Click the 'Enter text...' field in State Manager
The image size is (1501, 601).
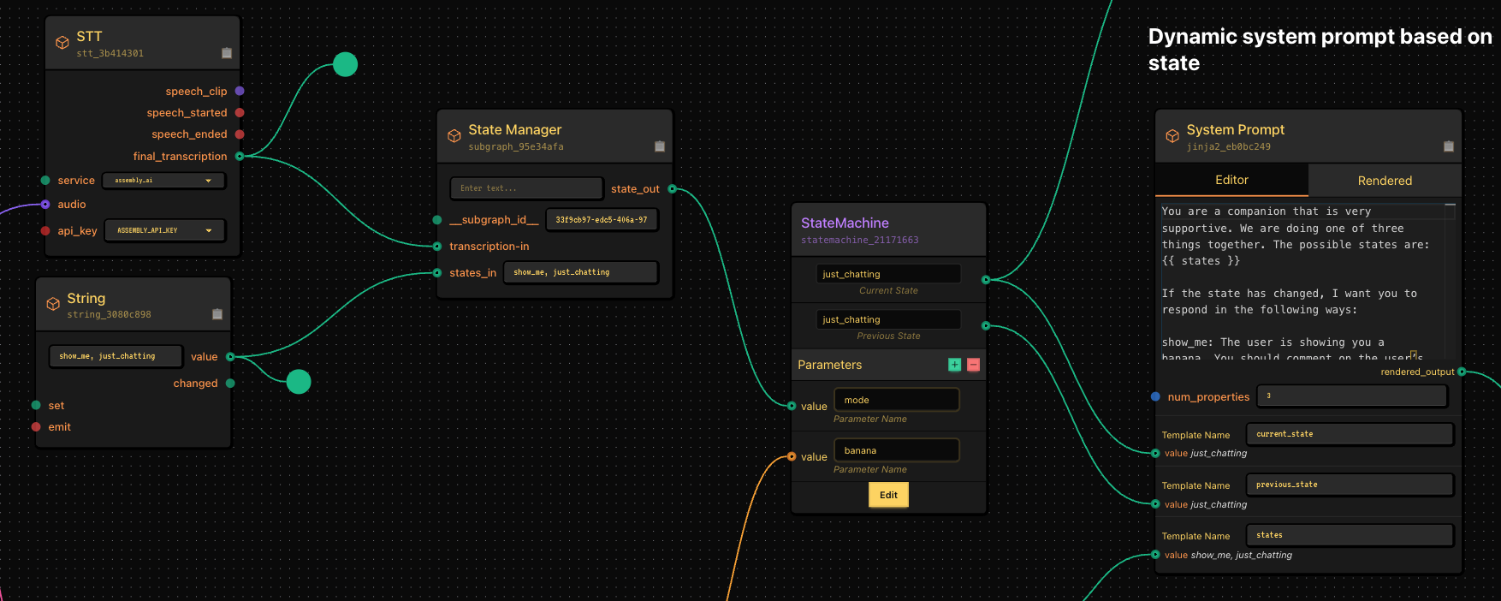tap(526, 188)
